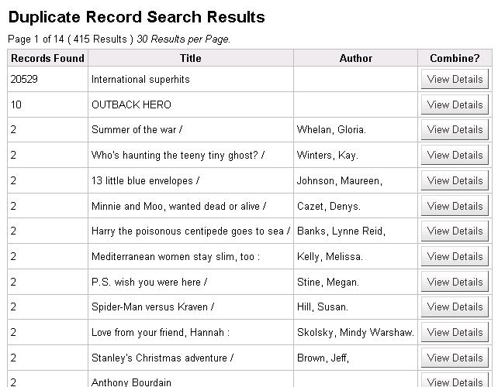Click the Title column header
Image resolution: width=498 pixels, height=387 pixels.
[x=190, y=58]
